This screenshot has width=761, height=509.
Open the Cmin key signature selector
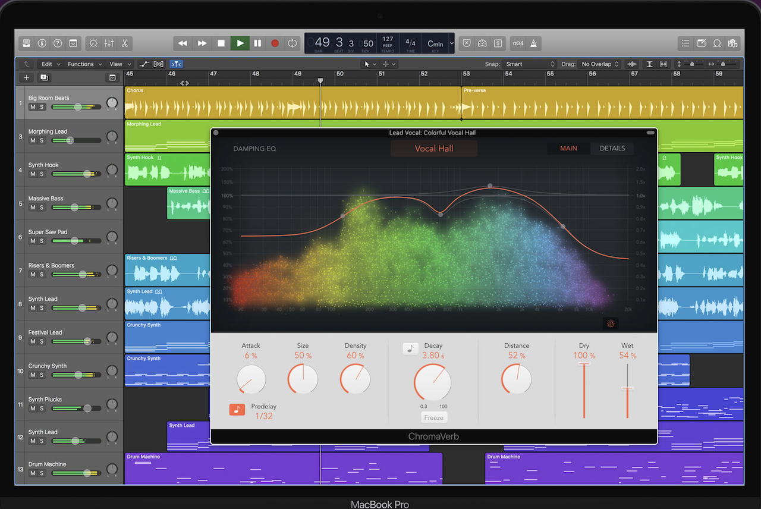(x=436, y=43)
